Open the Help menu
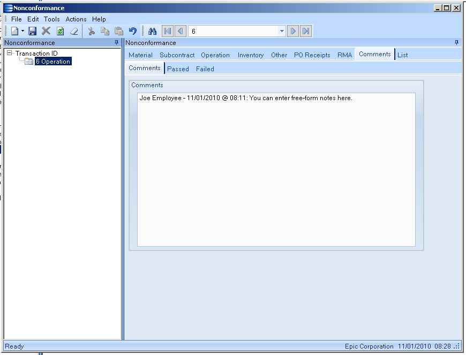Image resolution: width=466 pixels, height=355 pixels. (99, 19)
